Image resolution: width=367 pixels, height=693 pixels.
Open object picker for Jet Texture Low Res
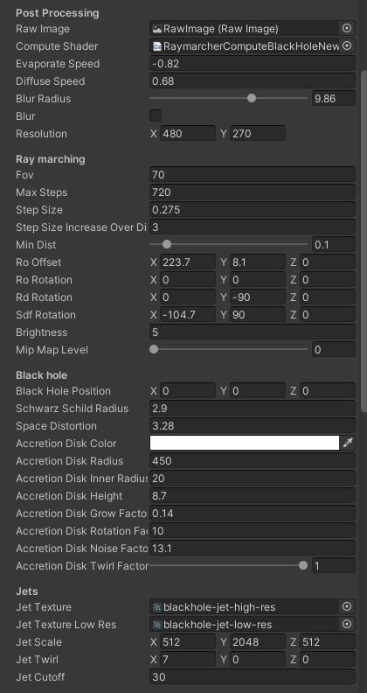(347, 624)
